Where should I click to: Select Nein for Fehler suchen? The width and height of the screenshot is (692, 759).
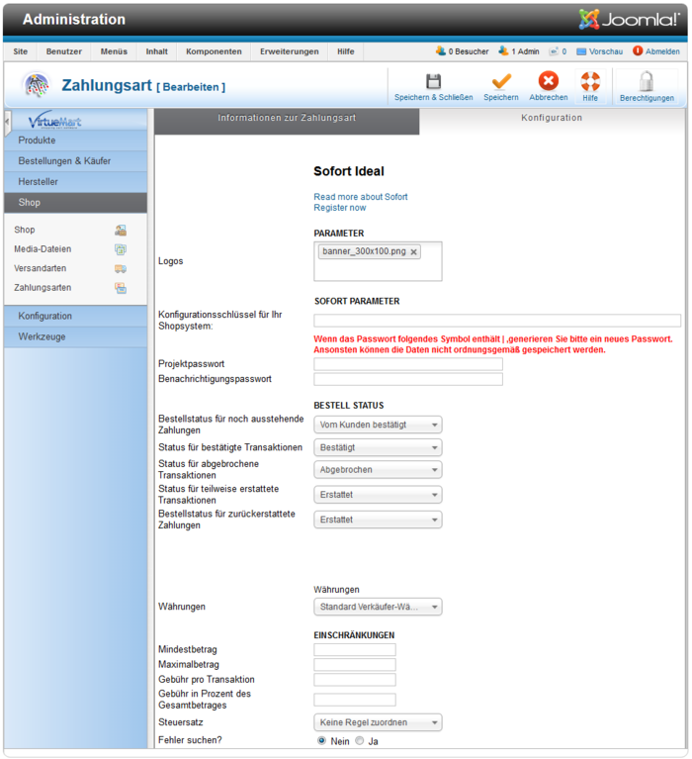[x=321, y=740]
